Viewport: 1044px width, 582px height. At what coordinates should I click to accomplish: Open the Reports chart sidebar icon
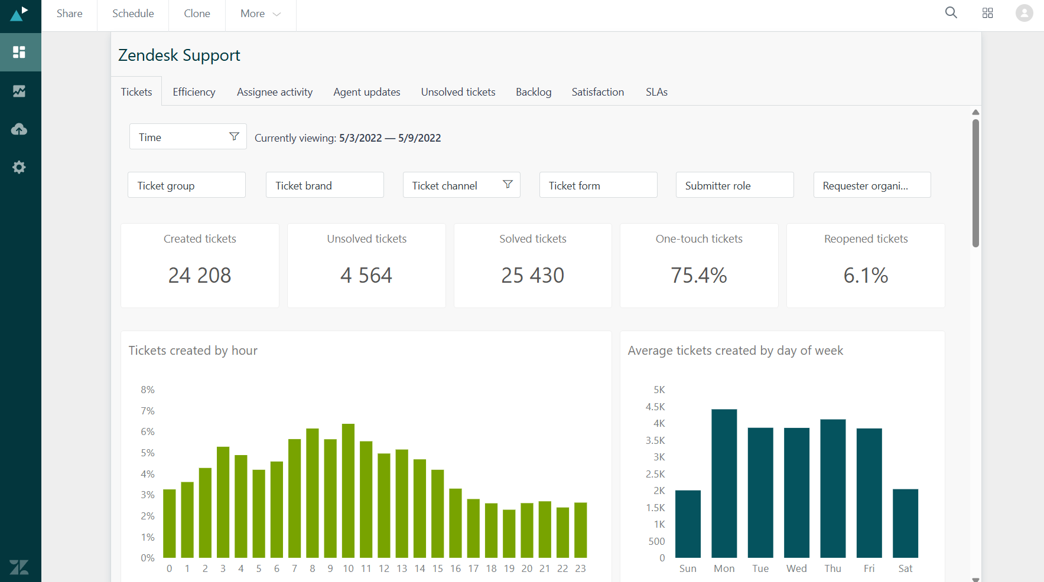pyautogui.click(x=19, y=91)
